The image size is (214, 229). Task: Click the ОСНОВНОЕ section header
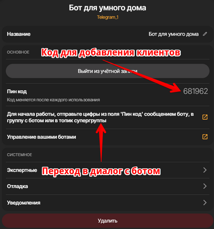[x=18, y=52]
